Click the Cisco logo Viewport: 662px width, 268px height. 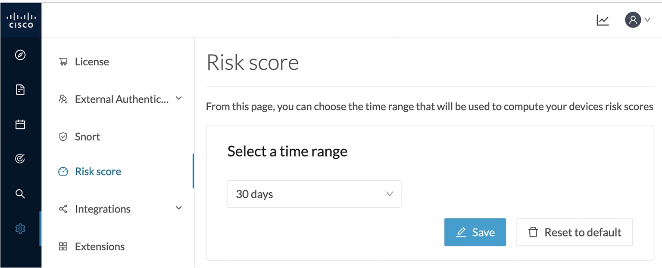(x=21, y=19)
